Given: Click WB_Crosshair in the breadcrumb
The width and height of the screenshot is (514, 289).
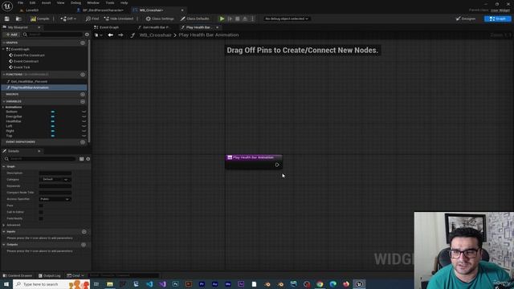Looking at the screenshot, I should pyautogui.click(x=155, y=35).
